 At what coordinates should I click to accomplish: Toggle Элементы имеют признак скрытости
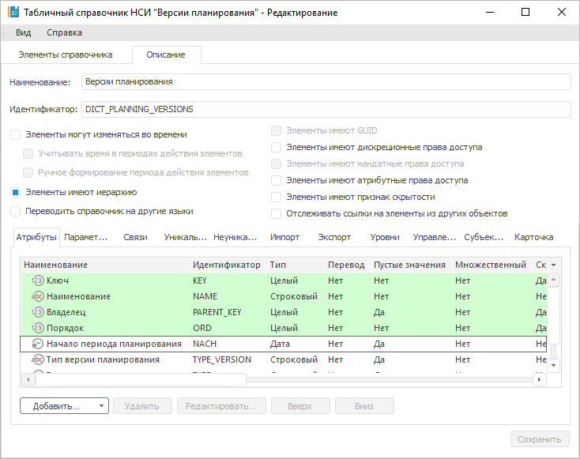pos(276,197)
